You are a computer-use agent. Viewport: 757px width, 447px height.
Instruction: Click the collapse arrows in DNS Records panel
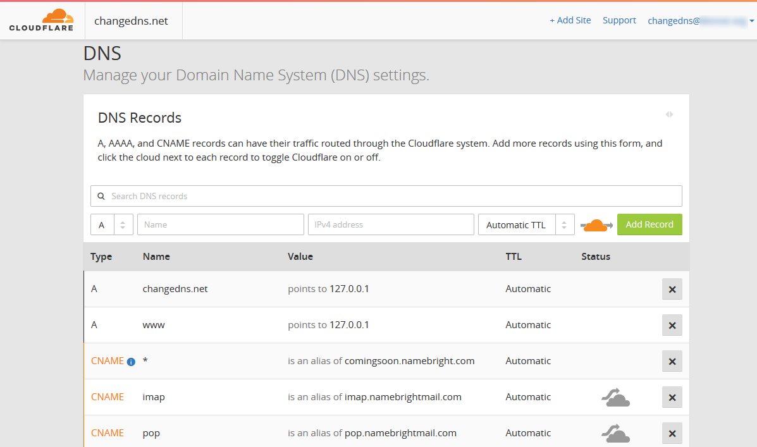pos(669,114)
